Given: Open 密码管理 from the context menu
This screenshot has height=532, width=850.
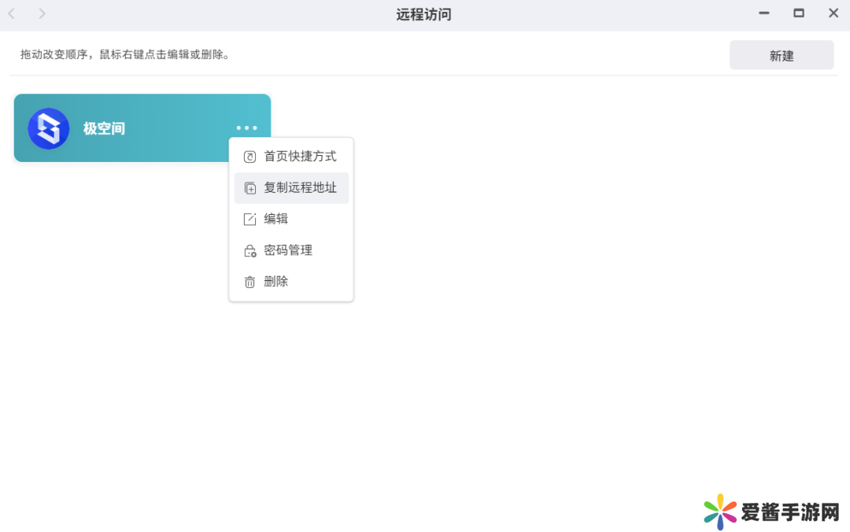Looking at the screenshot, I should click(288, 250).
